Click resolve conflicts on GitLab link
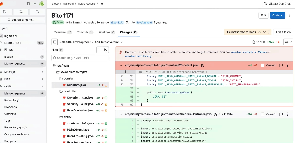The height and width of the screenshot is (144, 295). coord(249,52)
